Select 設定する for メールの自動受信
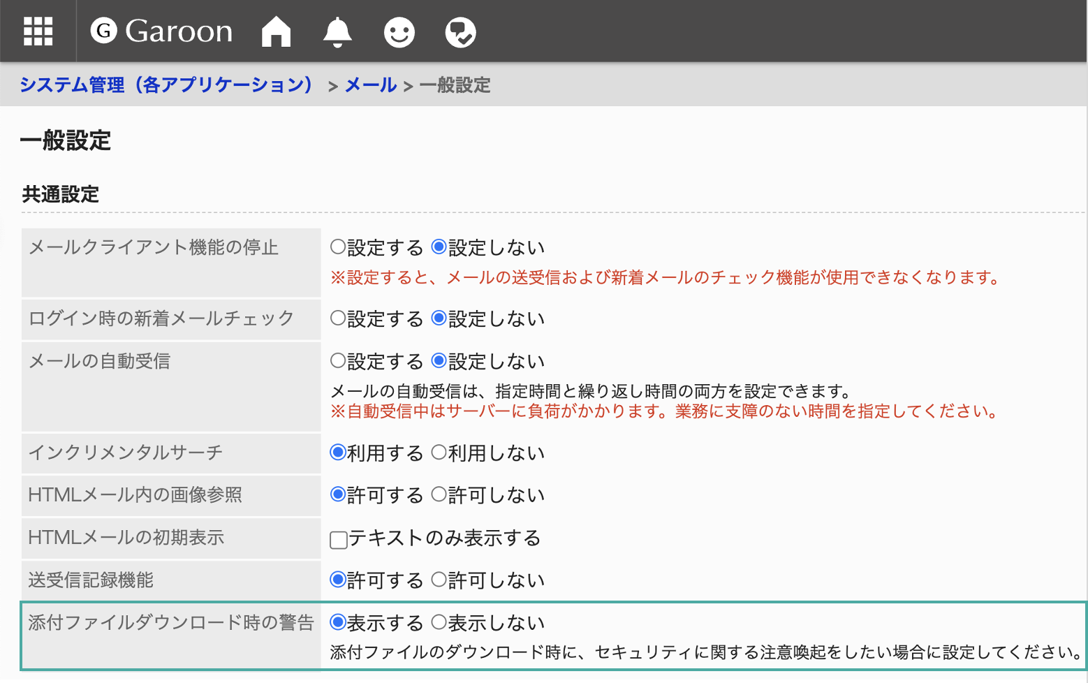 coord(338,361)
